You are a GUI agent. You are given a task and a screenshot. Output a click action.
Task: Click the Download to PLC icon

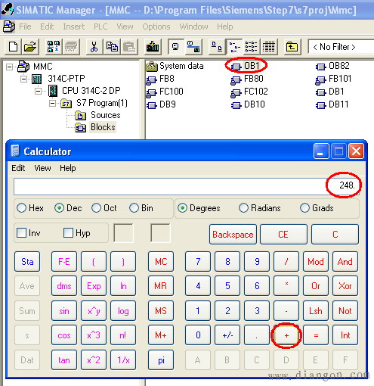tap(153, 47)
